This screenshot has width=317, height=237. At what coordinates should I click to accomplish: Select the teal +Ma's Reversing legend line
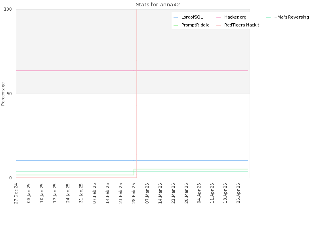click(x=269, y=18)
